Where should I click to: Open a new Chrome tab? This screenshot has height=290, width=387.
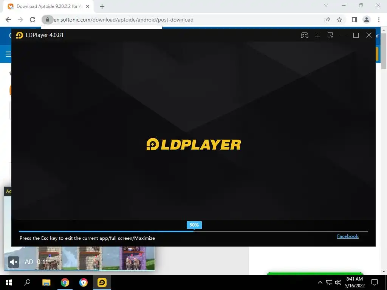click(x=102, y=6)
